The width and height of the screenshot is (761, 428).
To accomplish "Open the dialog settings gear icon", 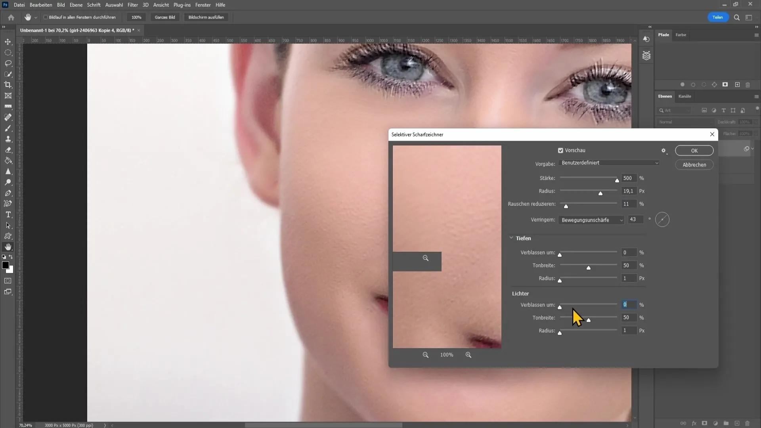I will pyautogui.click(x=664, y=151).
